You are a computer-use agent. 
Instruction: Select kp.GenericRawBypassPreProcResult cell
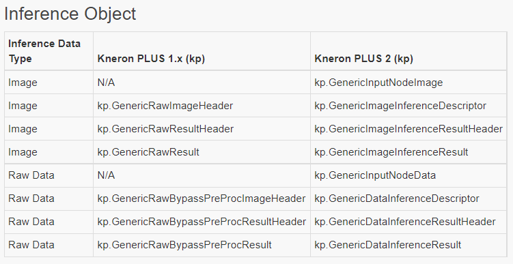pyautogui.click(x=184, y=245)
